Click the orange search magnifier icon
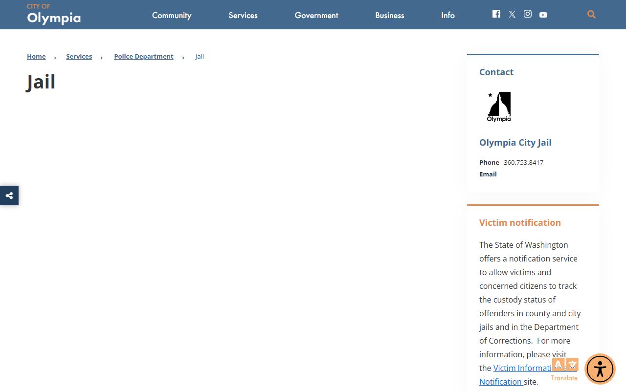The height and width of the screenshot is (391, 626). coord(591,15)
